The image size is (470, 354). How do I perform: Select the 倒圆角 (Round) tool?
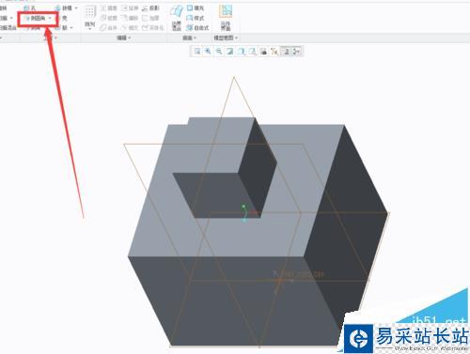tap(36, 19)
